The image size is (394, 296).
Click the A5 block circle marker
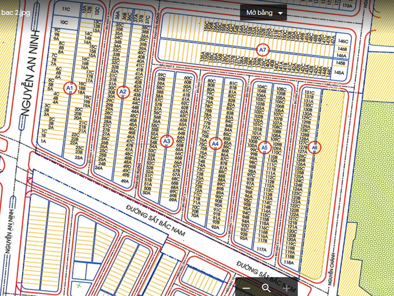pos(264,147)
